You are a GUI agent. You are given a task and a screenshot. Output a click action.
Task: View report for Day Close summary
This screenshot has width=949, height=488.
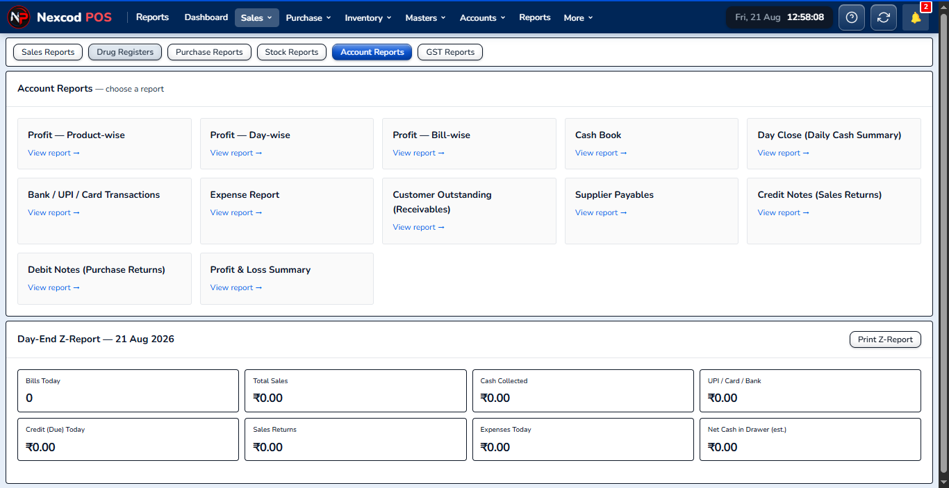coord(783,153)
